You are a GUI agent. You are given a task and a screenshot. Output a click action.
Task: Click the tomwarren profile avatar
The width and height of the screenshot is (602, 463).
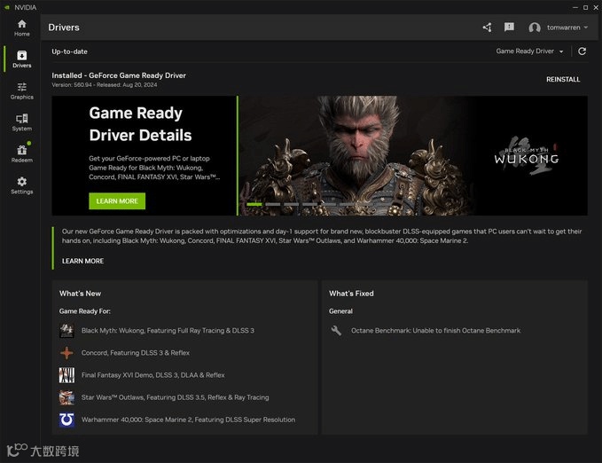[x=535, y=27]
